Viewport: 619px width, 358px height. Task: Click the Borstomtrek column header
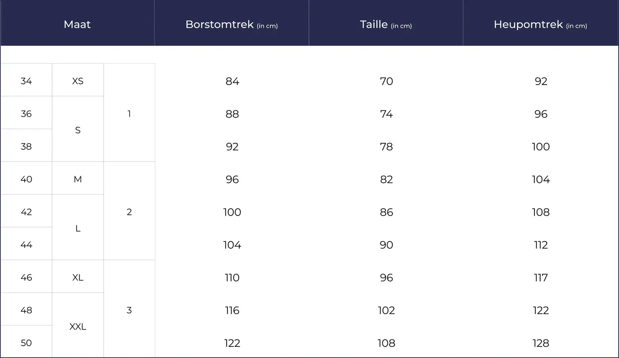click(232, 24)
